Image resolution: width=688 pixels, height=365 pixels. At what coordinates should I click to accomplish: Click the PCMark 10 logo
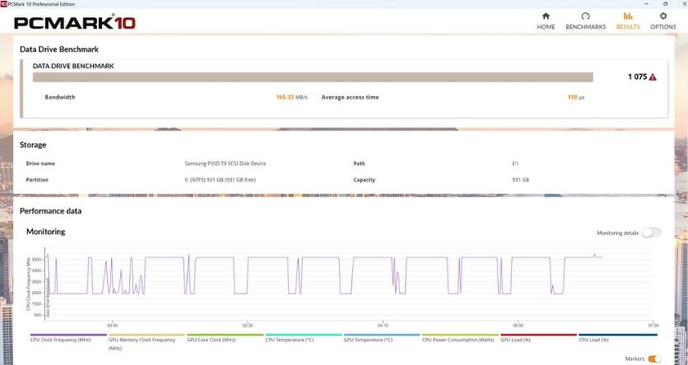tap(75, 23)
